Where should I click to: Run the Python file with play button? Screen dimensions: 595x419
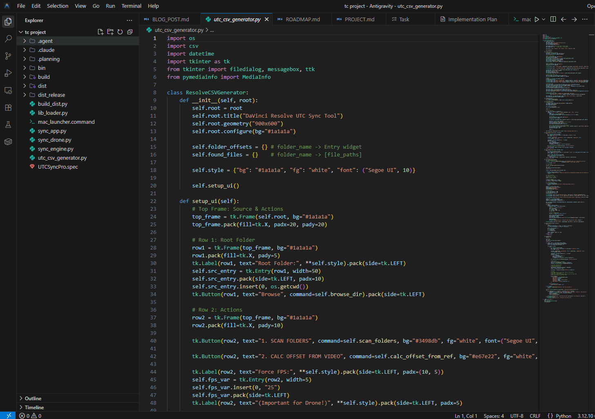[537, 19]
